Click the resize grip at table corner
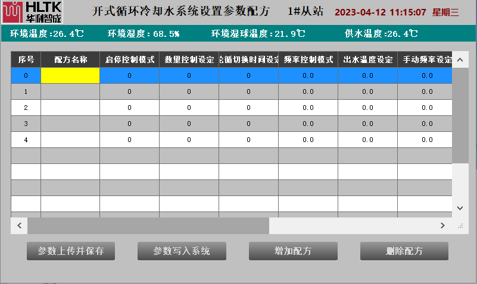477x284 pixels. pyautogui.click(x=460, y=226)
